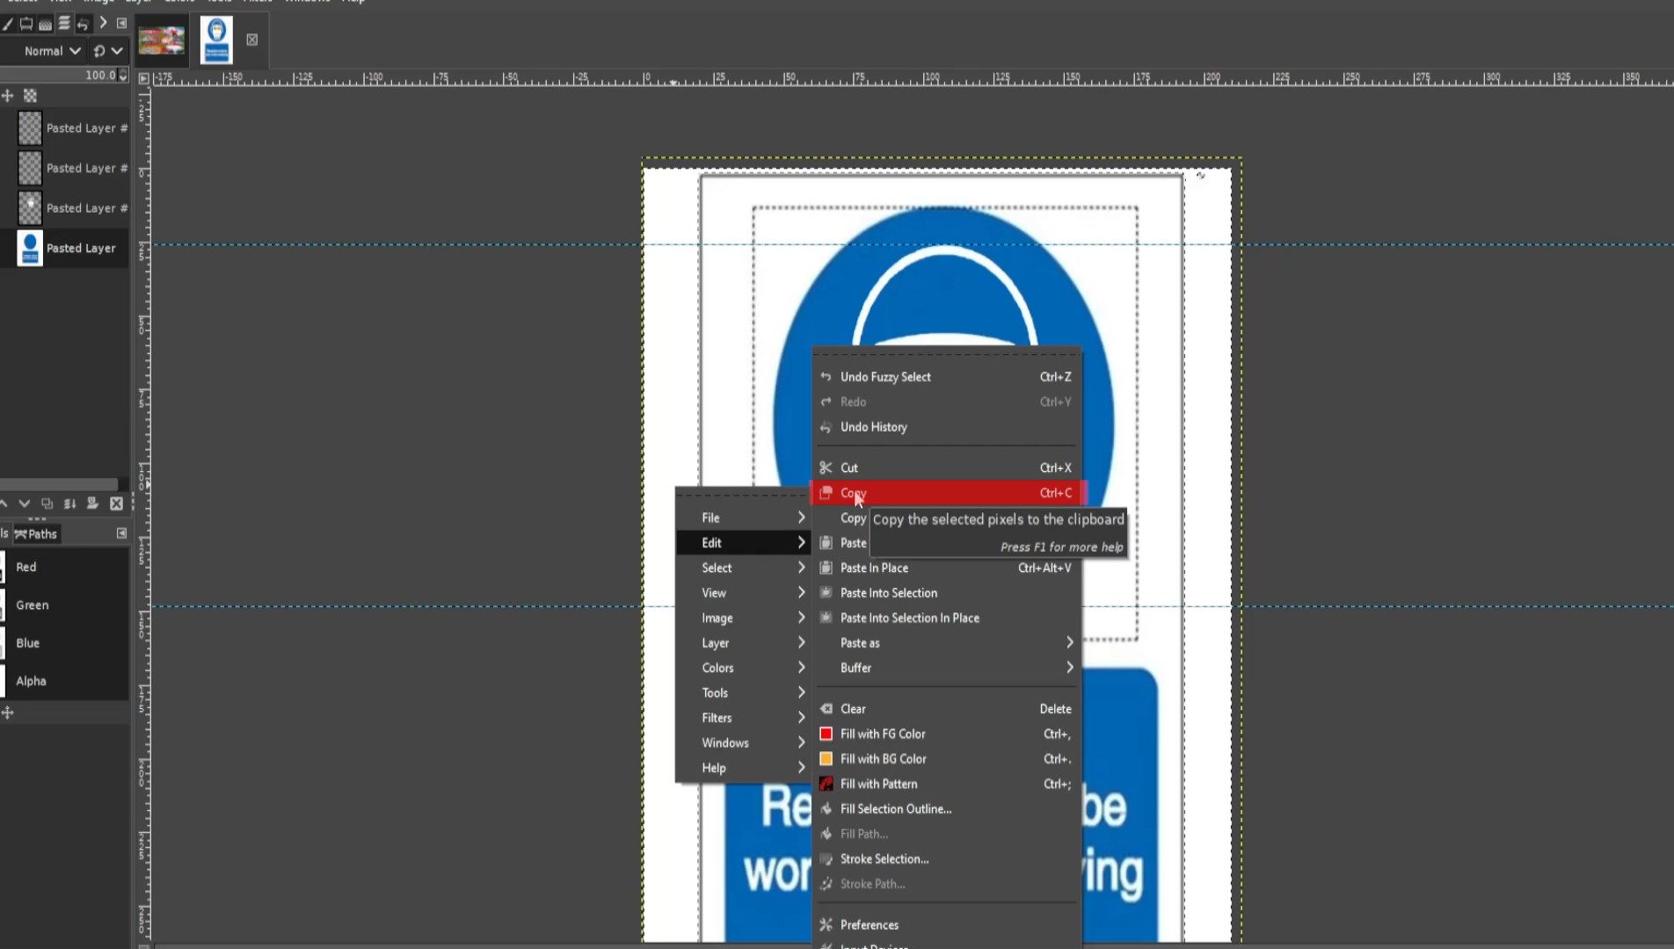
Task: Open Preferences from the Edit menu
Action: 946,925
